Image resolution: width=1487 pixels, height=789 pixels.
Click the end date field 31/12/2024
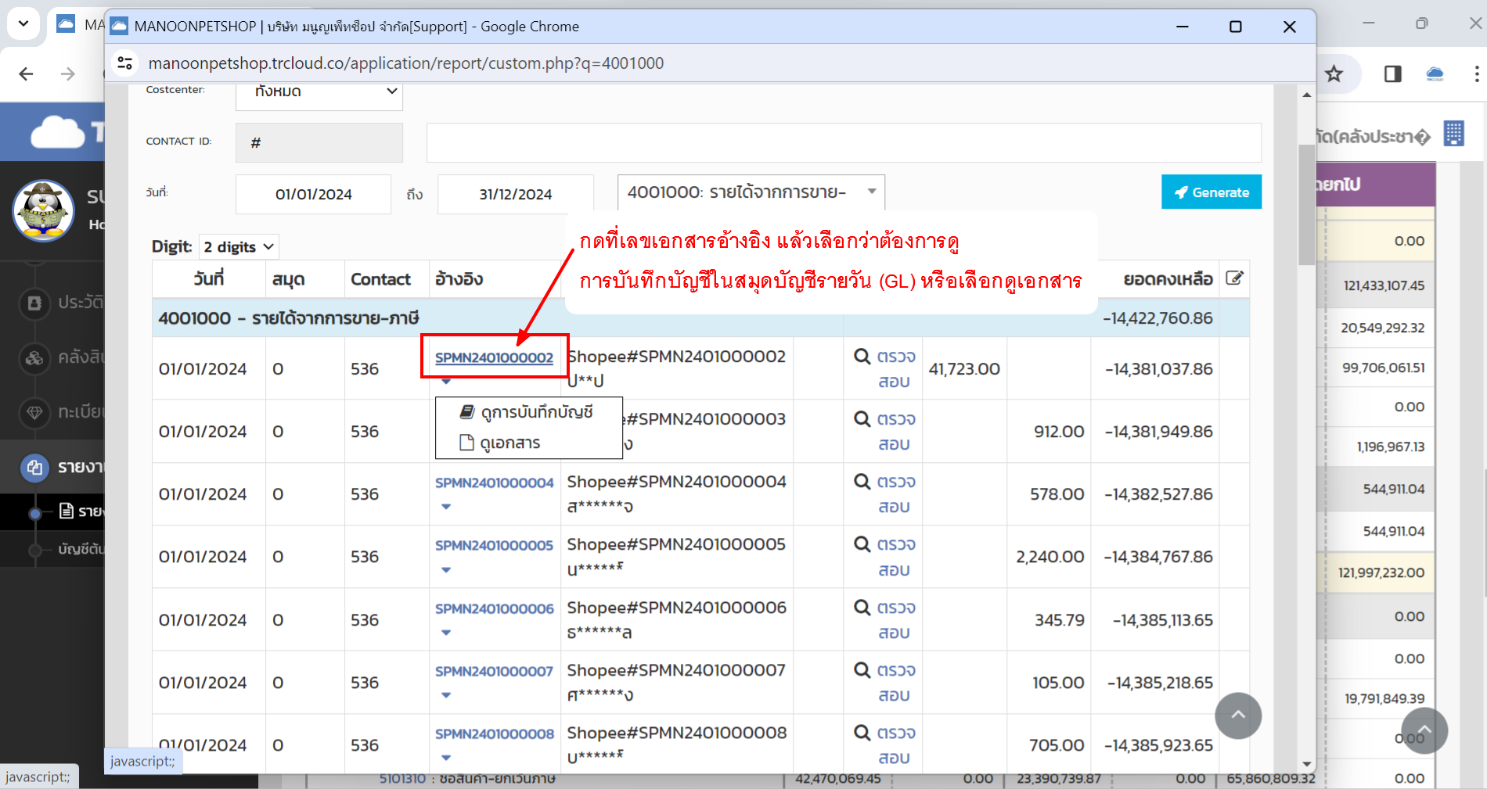tap(516, 194)
